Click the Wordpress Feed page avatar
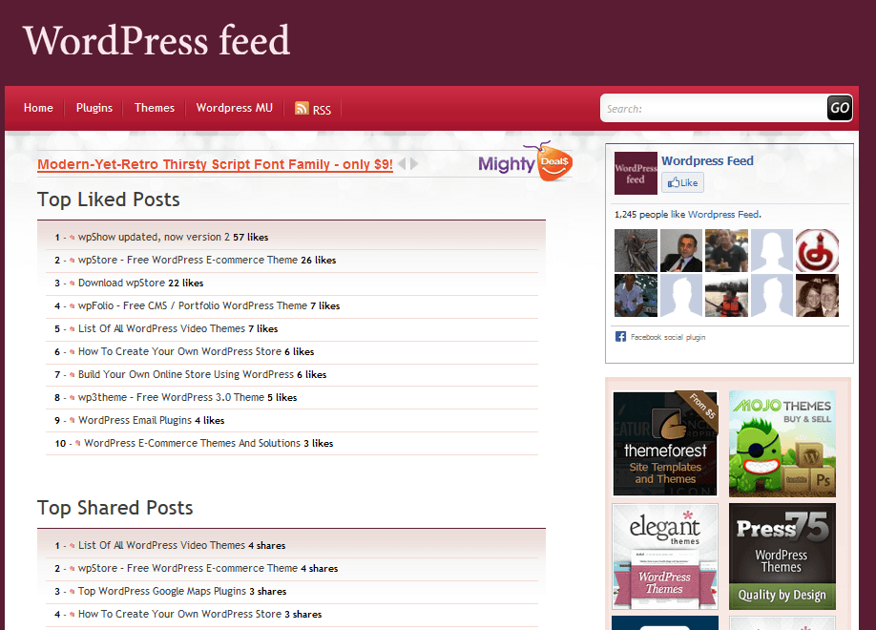 pos(636,174)
